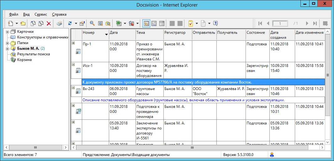Screen dimensions: 334x161
Task: Create a new folder from toolbar
Action: (x=23, y=23)
